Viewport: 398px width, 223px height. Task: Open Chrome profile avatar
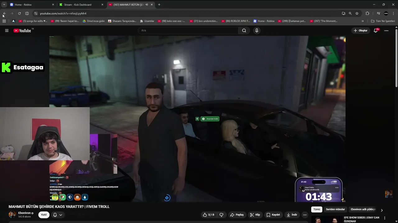pos(386,13)
